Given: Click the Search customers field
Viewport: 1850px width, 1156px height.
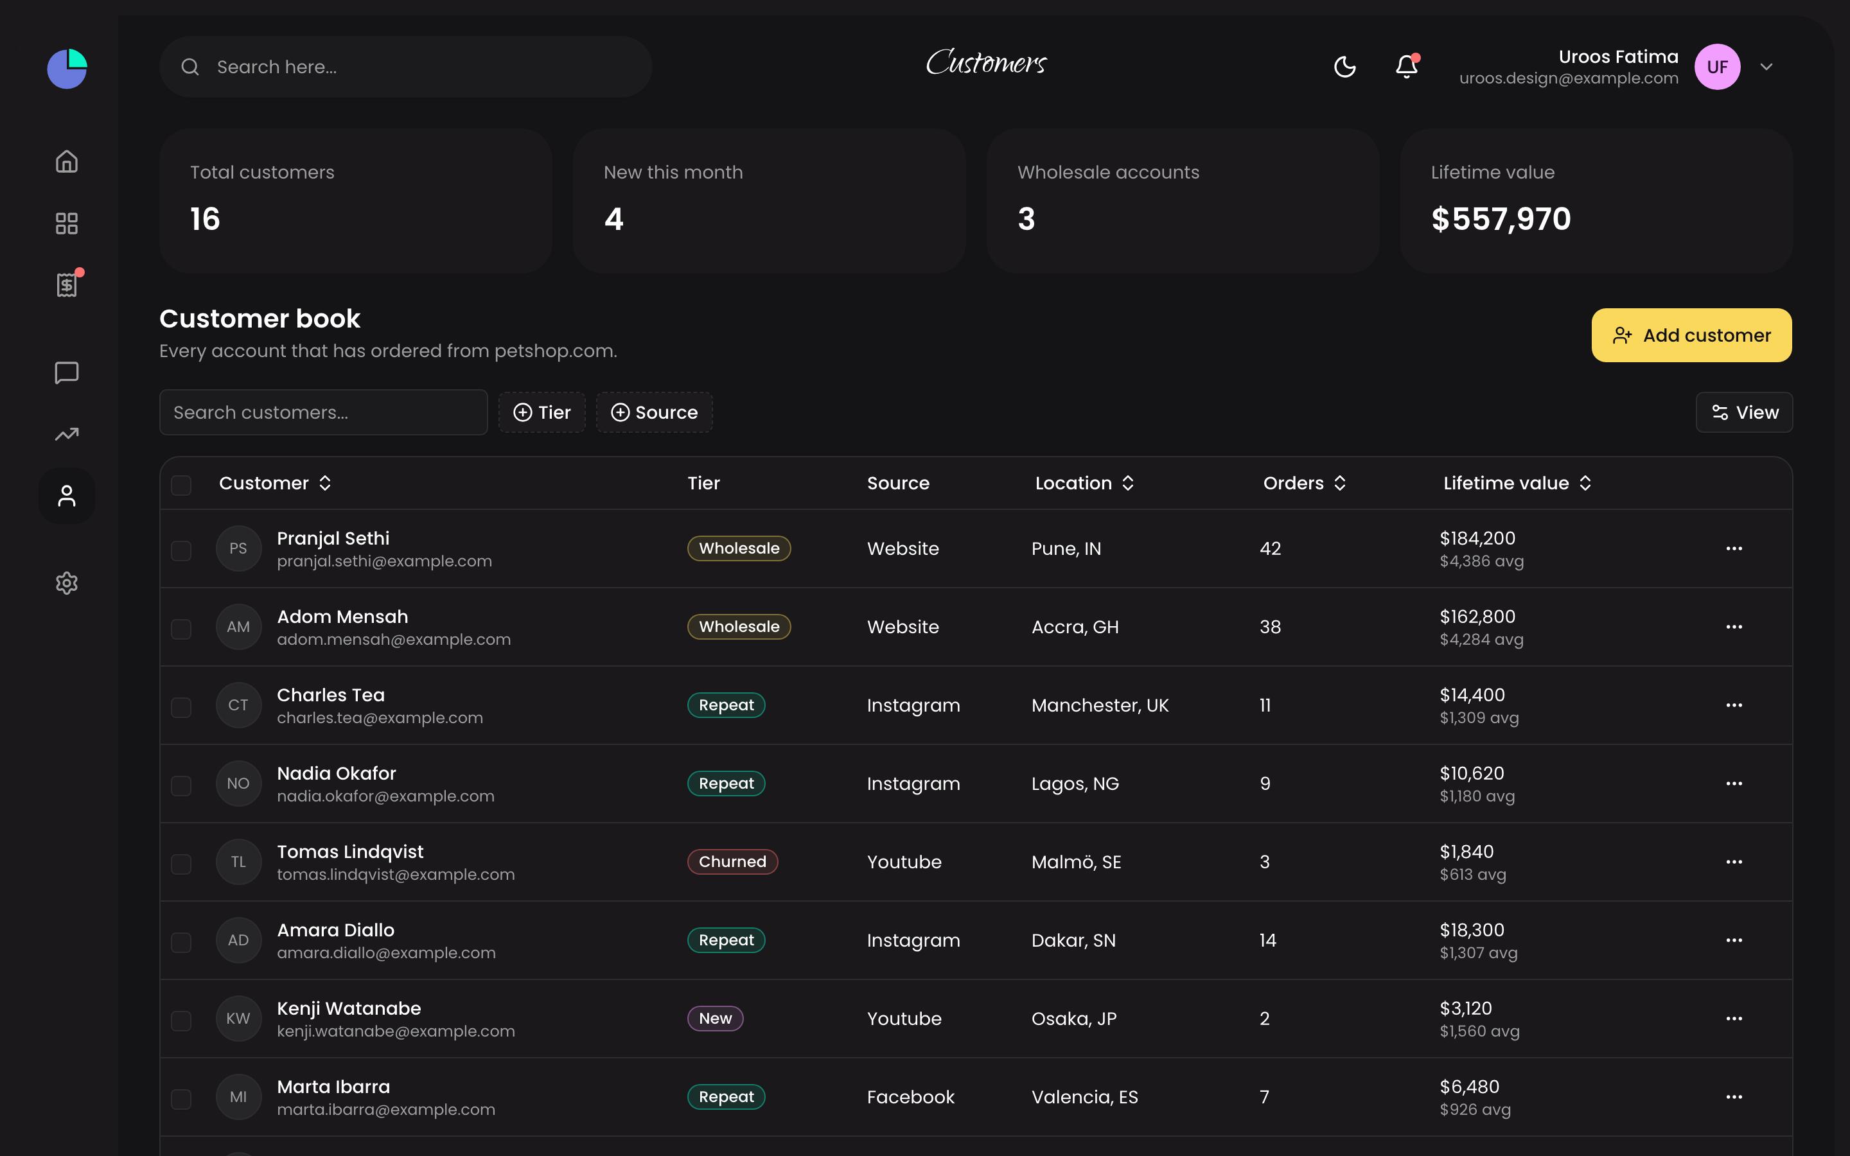Looking at the screenshot, I should 323,412.
